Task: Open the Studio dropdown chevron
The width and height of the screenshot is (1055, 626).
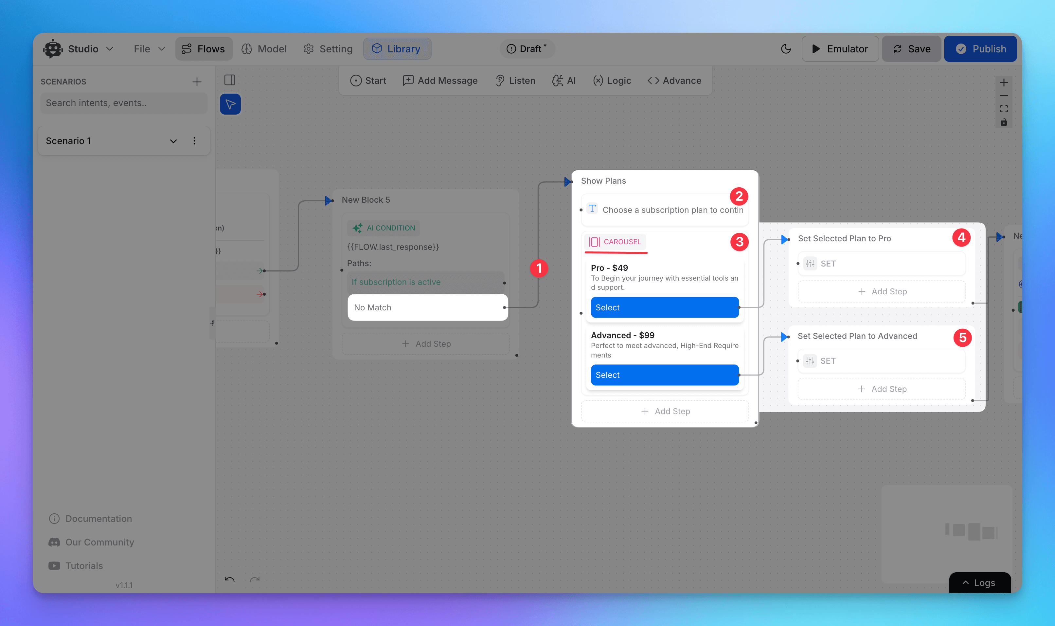Action: point(110,49)
